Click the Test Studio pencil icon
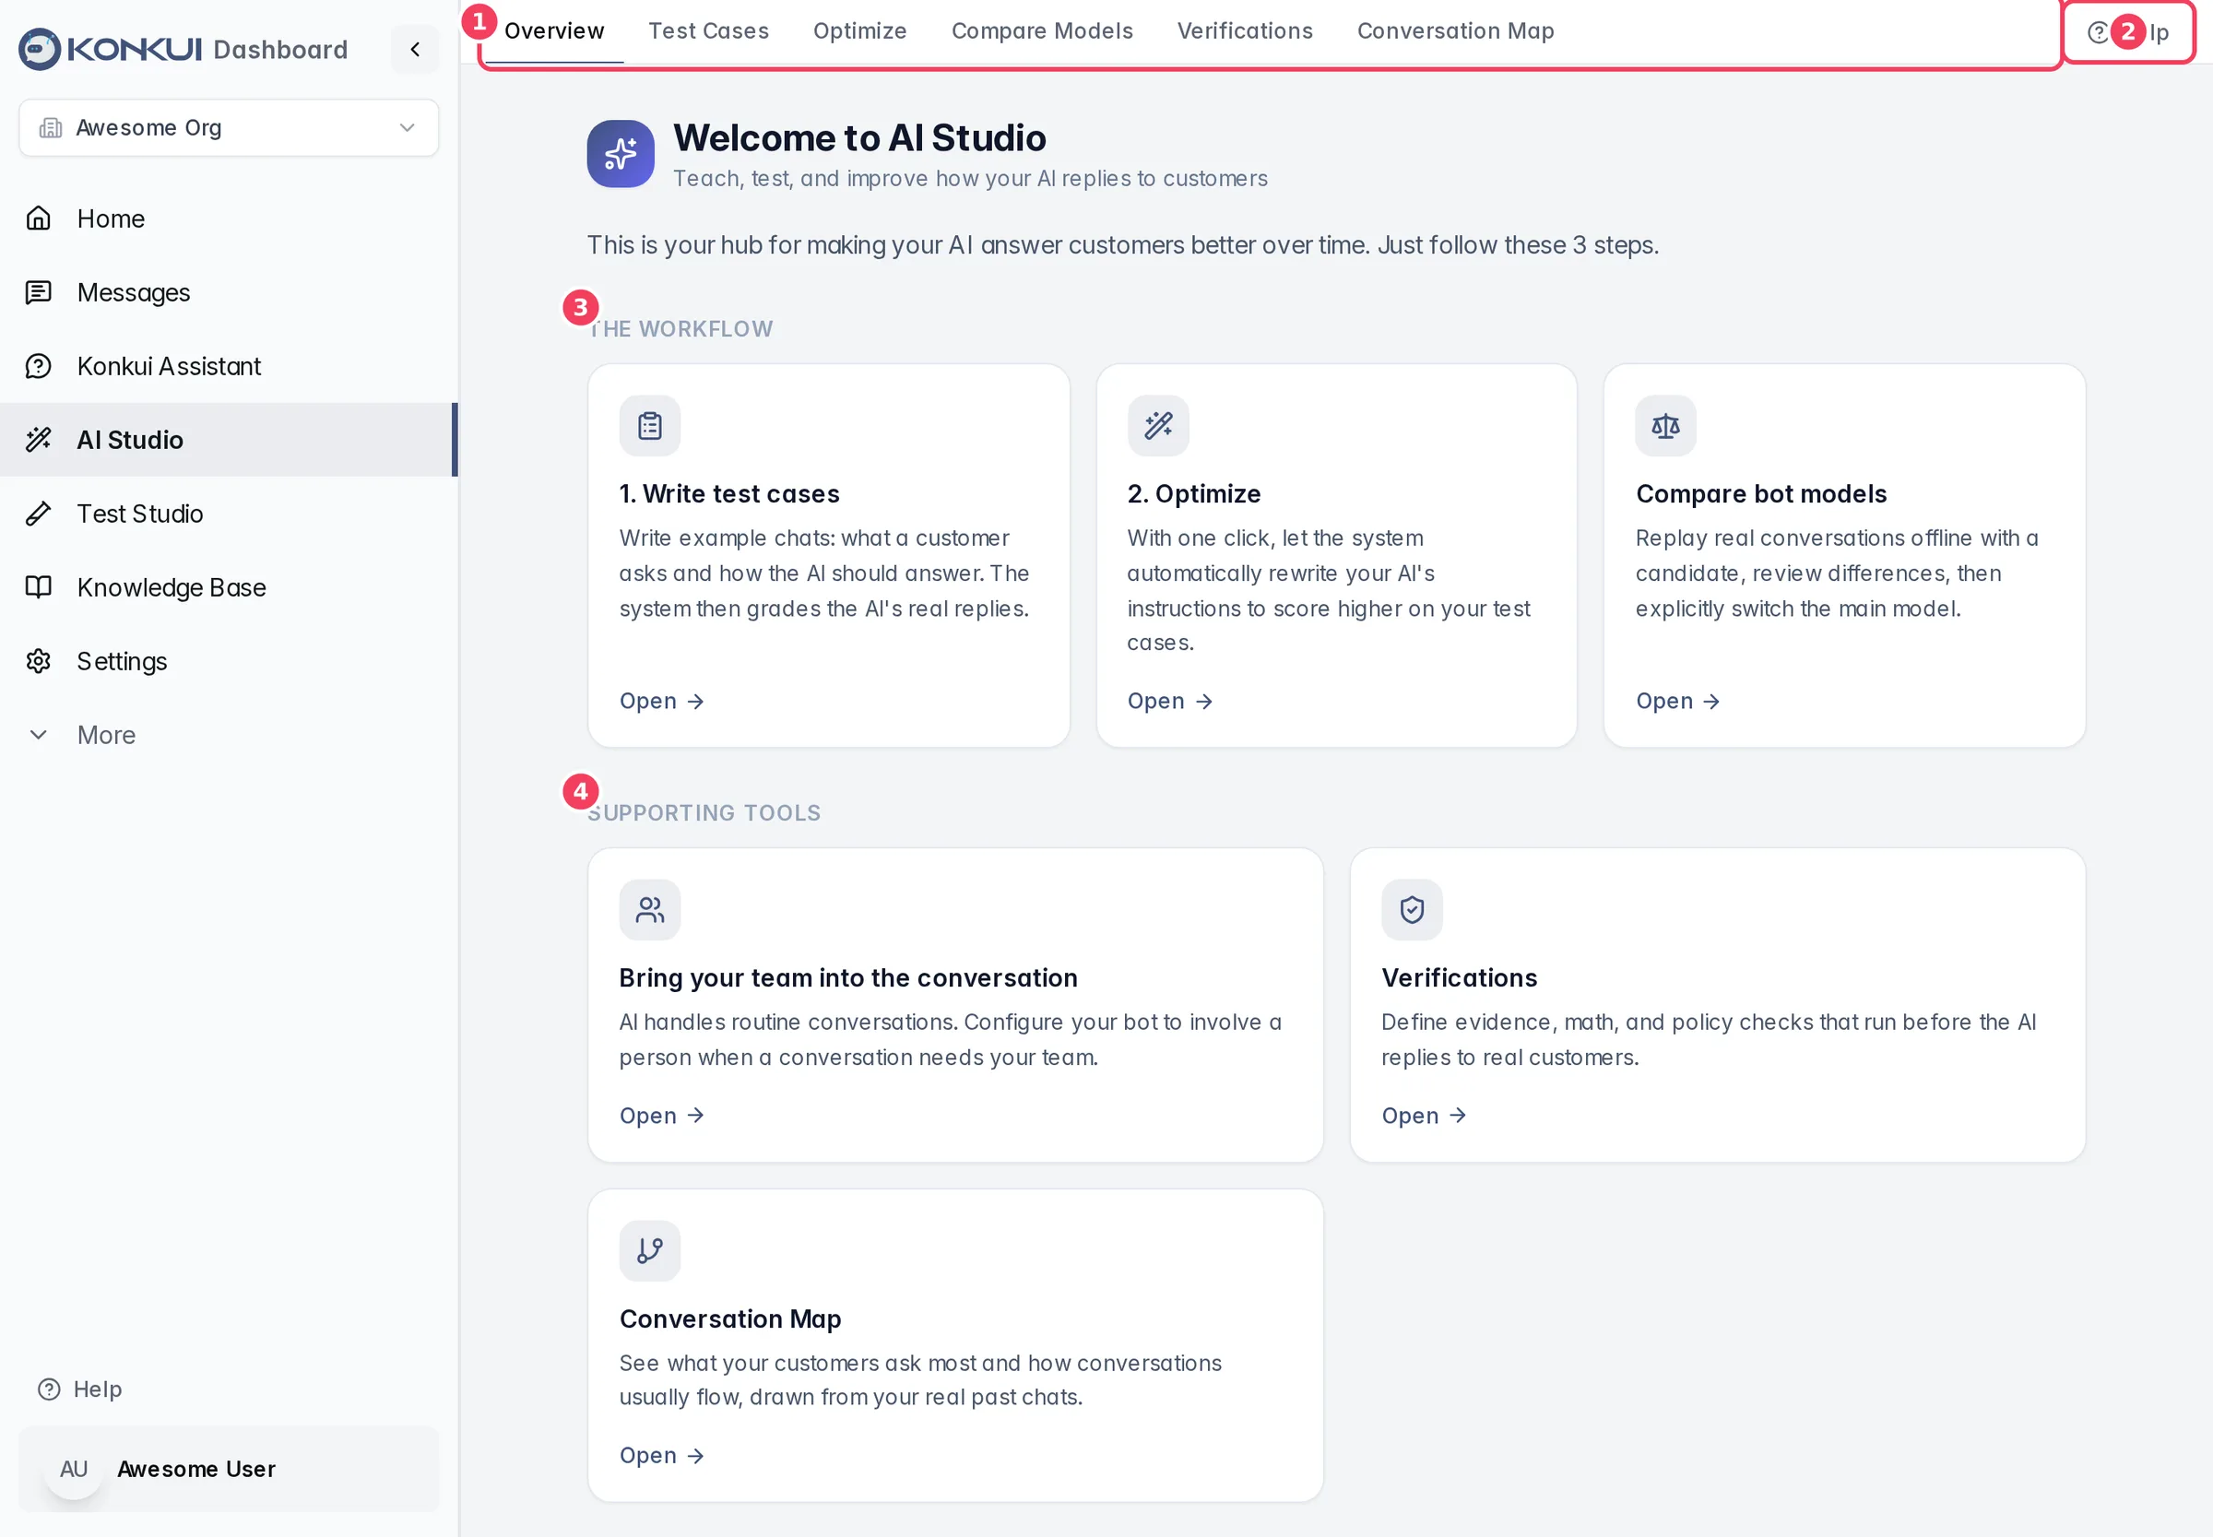Viewport: 2213px width, 1537px height. [39, 514]
